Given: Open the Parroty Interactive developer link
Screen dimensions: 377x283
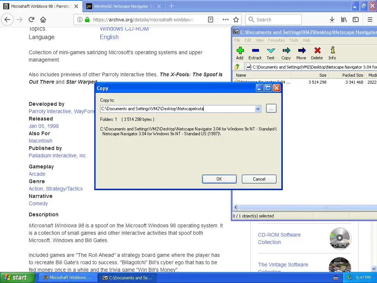Looking at the screenshot, I should [x=50, y=111].
